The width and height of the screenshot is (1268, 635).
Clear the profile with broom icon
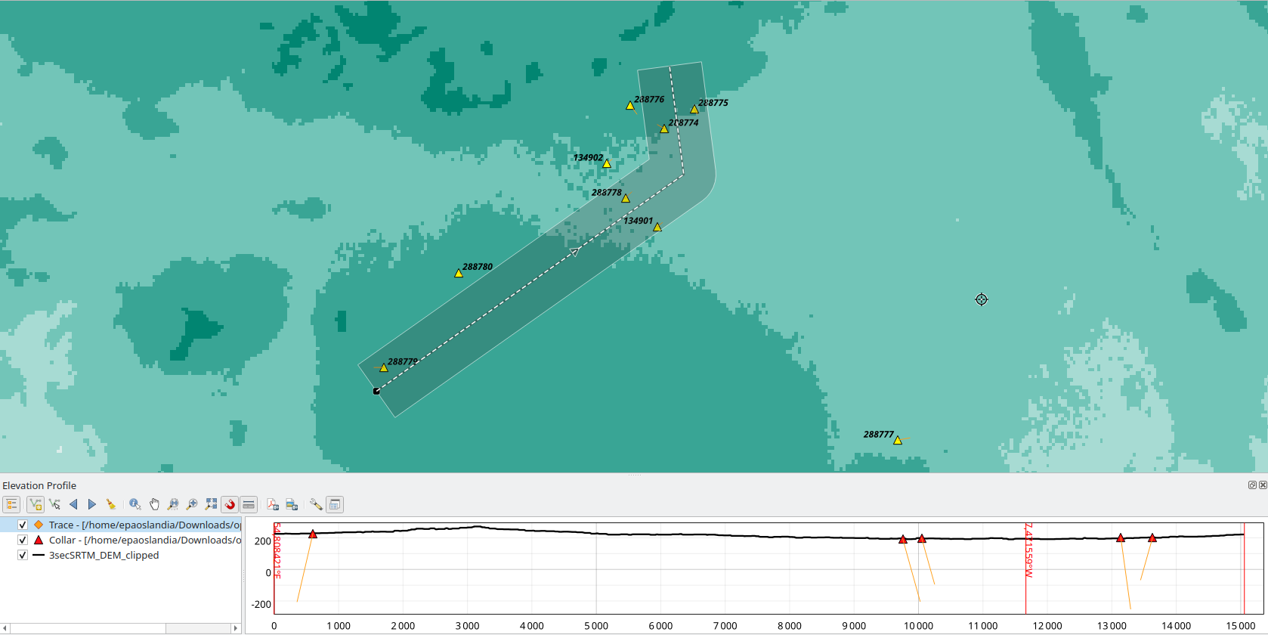[111, 504]
